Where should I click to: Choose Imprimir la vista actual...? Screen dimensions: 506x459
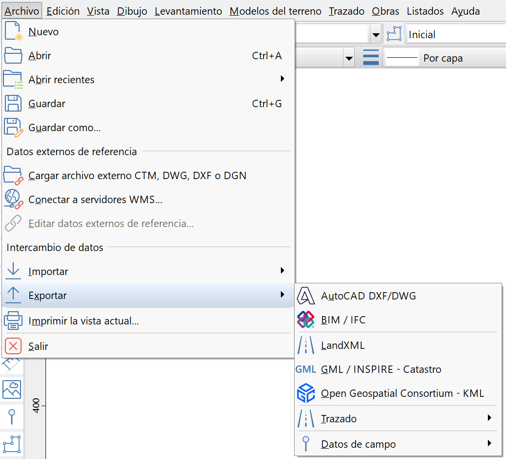[x=84, y=321]
